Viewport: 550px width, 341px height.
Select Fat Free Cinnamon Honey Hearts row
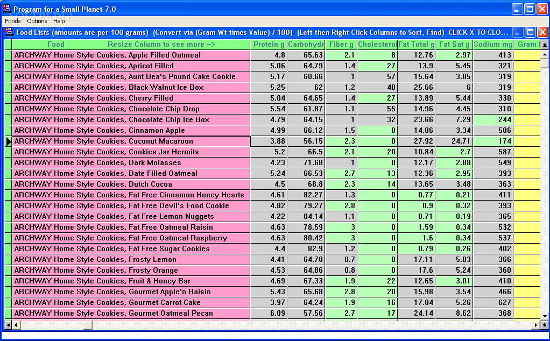point(131,195)
